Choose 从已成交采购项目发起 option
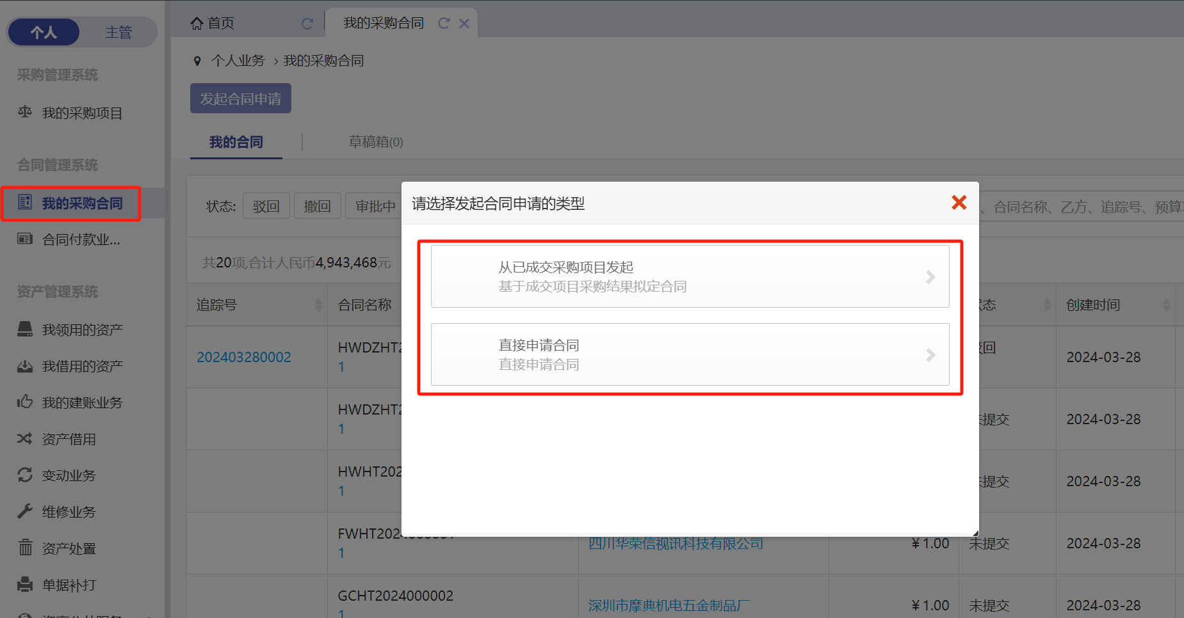The width and height of the screenshot is (1184, 618). (690, 276)
